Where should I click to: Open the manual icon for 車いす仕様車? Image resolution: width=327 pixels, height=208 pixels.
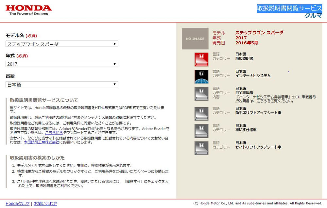point(201,131)
